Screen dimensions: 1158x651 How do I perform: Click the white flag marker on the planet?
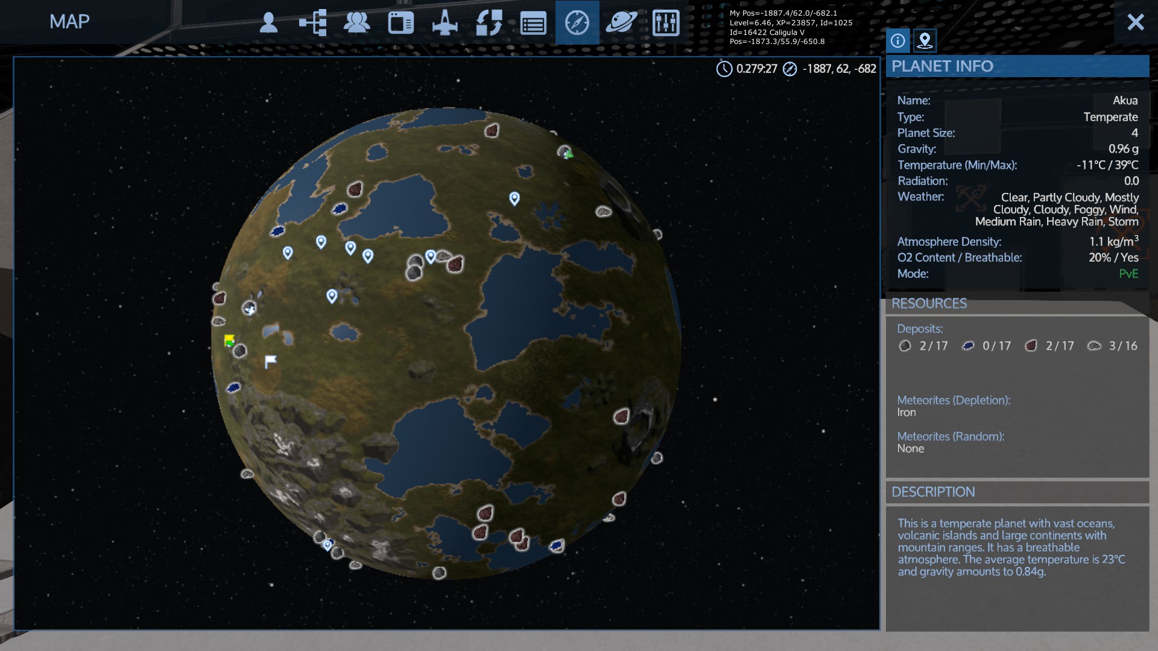point(270,361)
